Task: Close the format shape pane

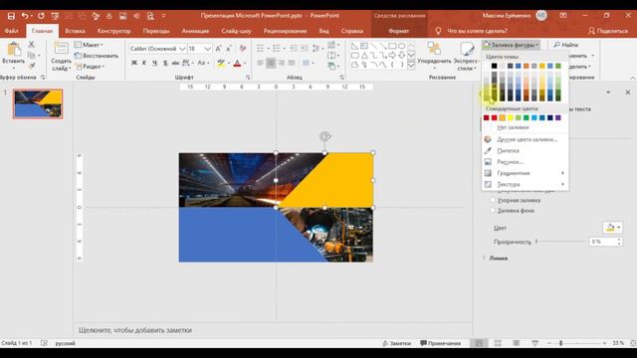Action: [628, 92]
